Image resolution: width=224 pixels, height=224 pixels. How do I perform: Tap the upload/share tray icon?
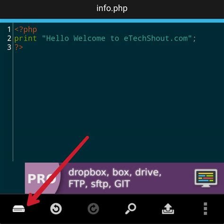pyautogui.click(x=168, y=209)
